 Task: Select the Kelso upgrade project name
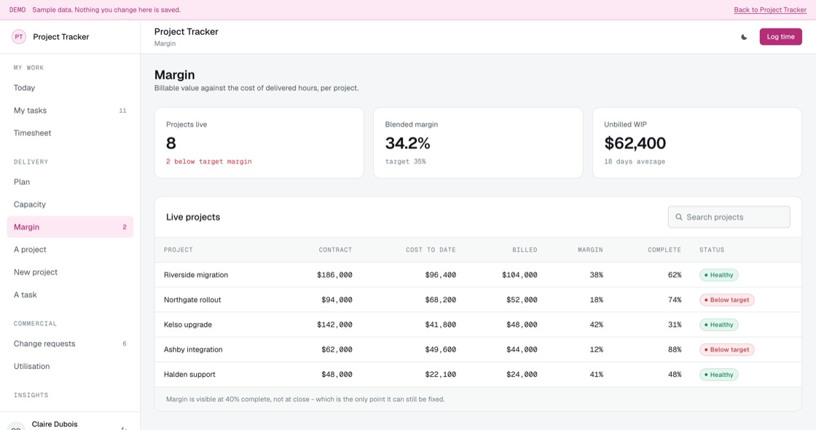coord(188,325)
